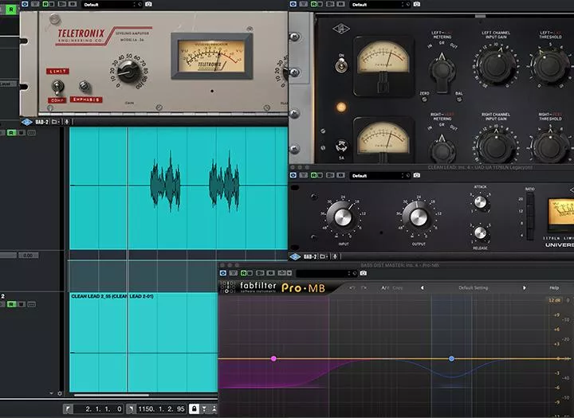Image resolution: width=574 pixels, height=418 pixels.
Task: Flip the Limit/Comp switch on Teletronix
Action: click(57, 88)
